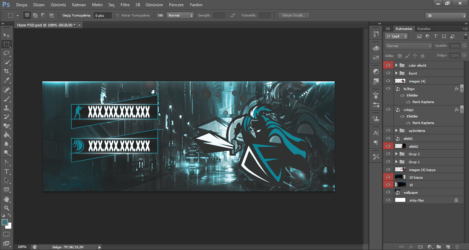
Task: Select the Horizontal Type tool
Action: point(7,171)
